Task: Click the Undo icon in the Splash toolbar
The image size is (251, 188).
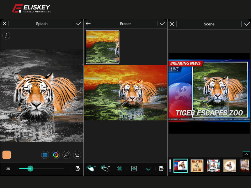Action: (x=77, y=155)
